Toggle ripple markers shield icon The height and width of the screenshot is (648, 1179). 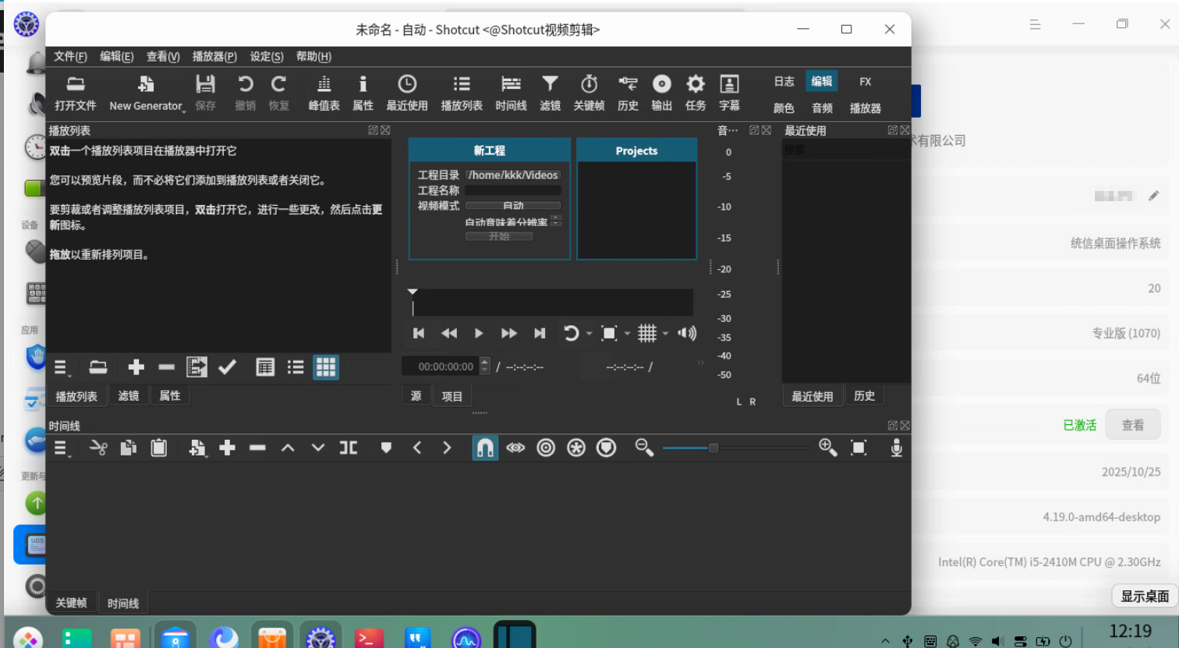click(x=606, y=448)
